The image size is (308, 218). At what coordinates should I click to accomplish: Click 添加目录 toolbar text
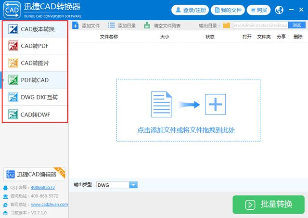click(127, 26)
